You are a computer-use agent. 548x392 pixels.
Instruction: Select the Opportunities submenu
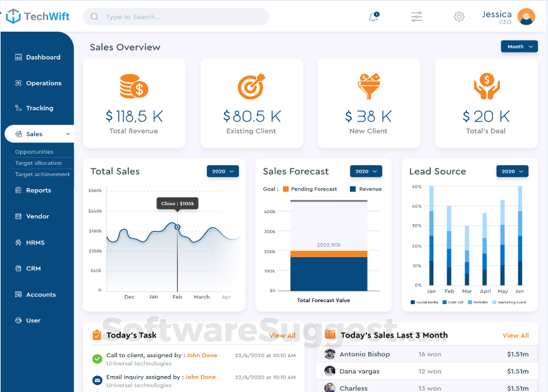(34, 152)
